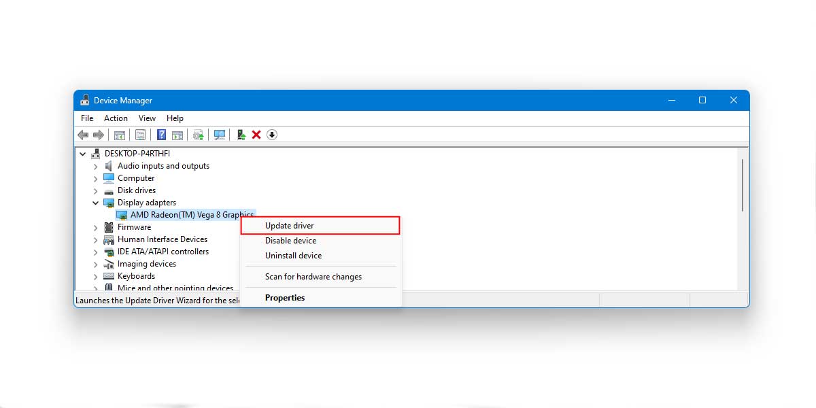Screen dimensions: 816x408
Task: Select the Mice and other pointing devices label
Action: click(x=175, y=288)
